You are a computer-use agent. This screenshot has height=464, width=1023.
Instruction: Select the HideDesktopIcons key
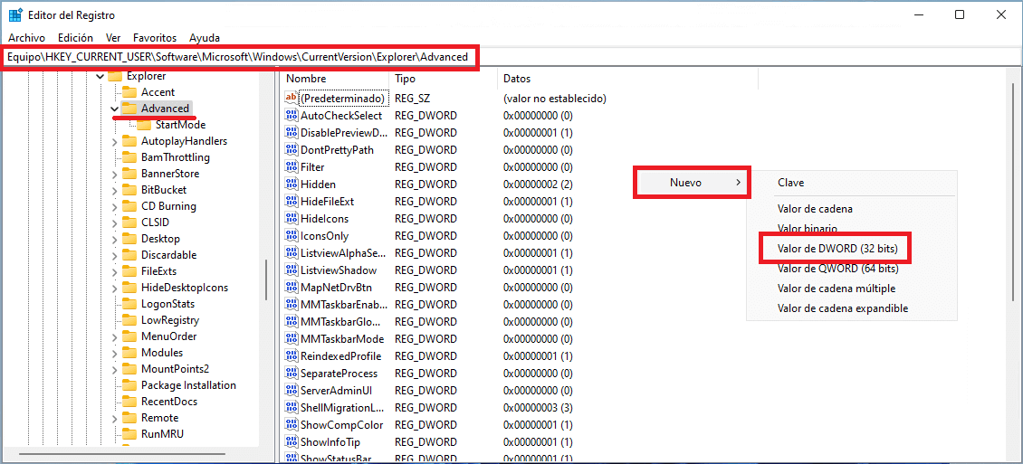pyautogui.click(x=184, y=288)
